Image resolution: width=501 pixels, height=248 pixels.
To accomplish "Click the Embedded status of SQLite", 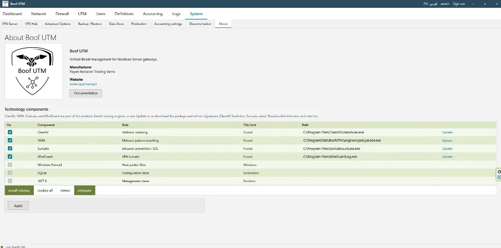I will [251, 173].
